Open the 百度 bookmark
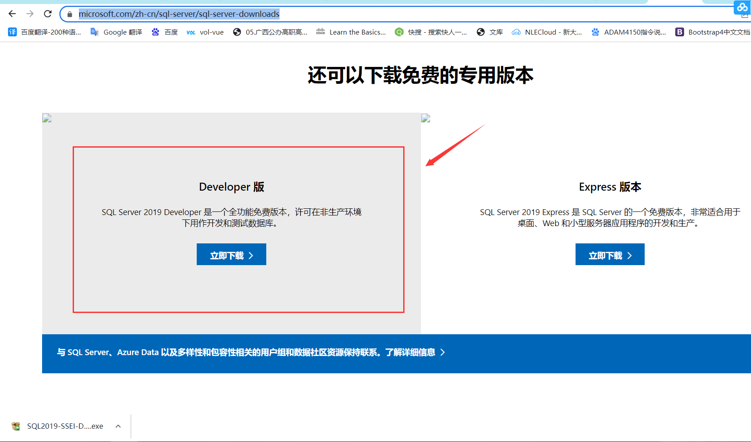 tap(164, 32)
